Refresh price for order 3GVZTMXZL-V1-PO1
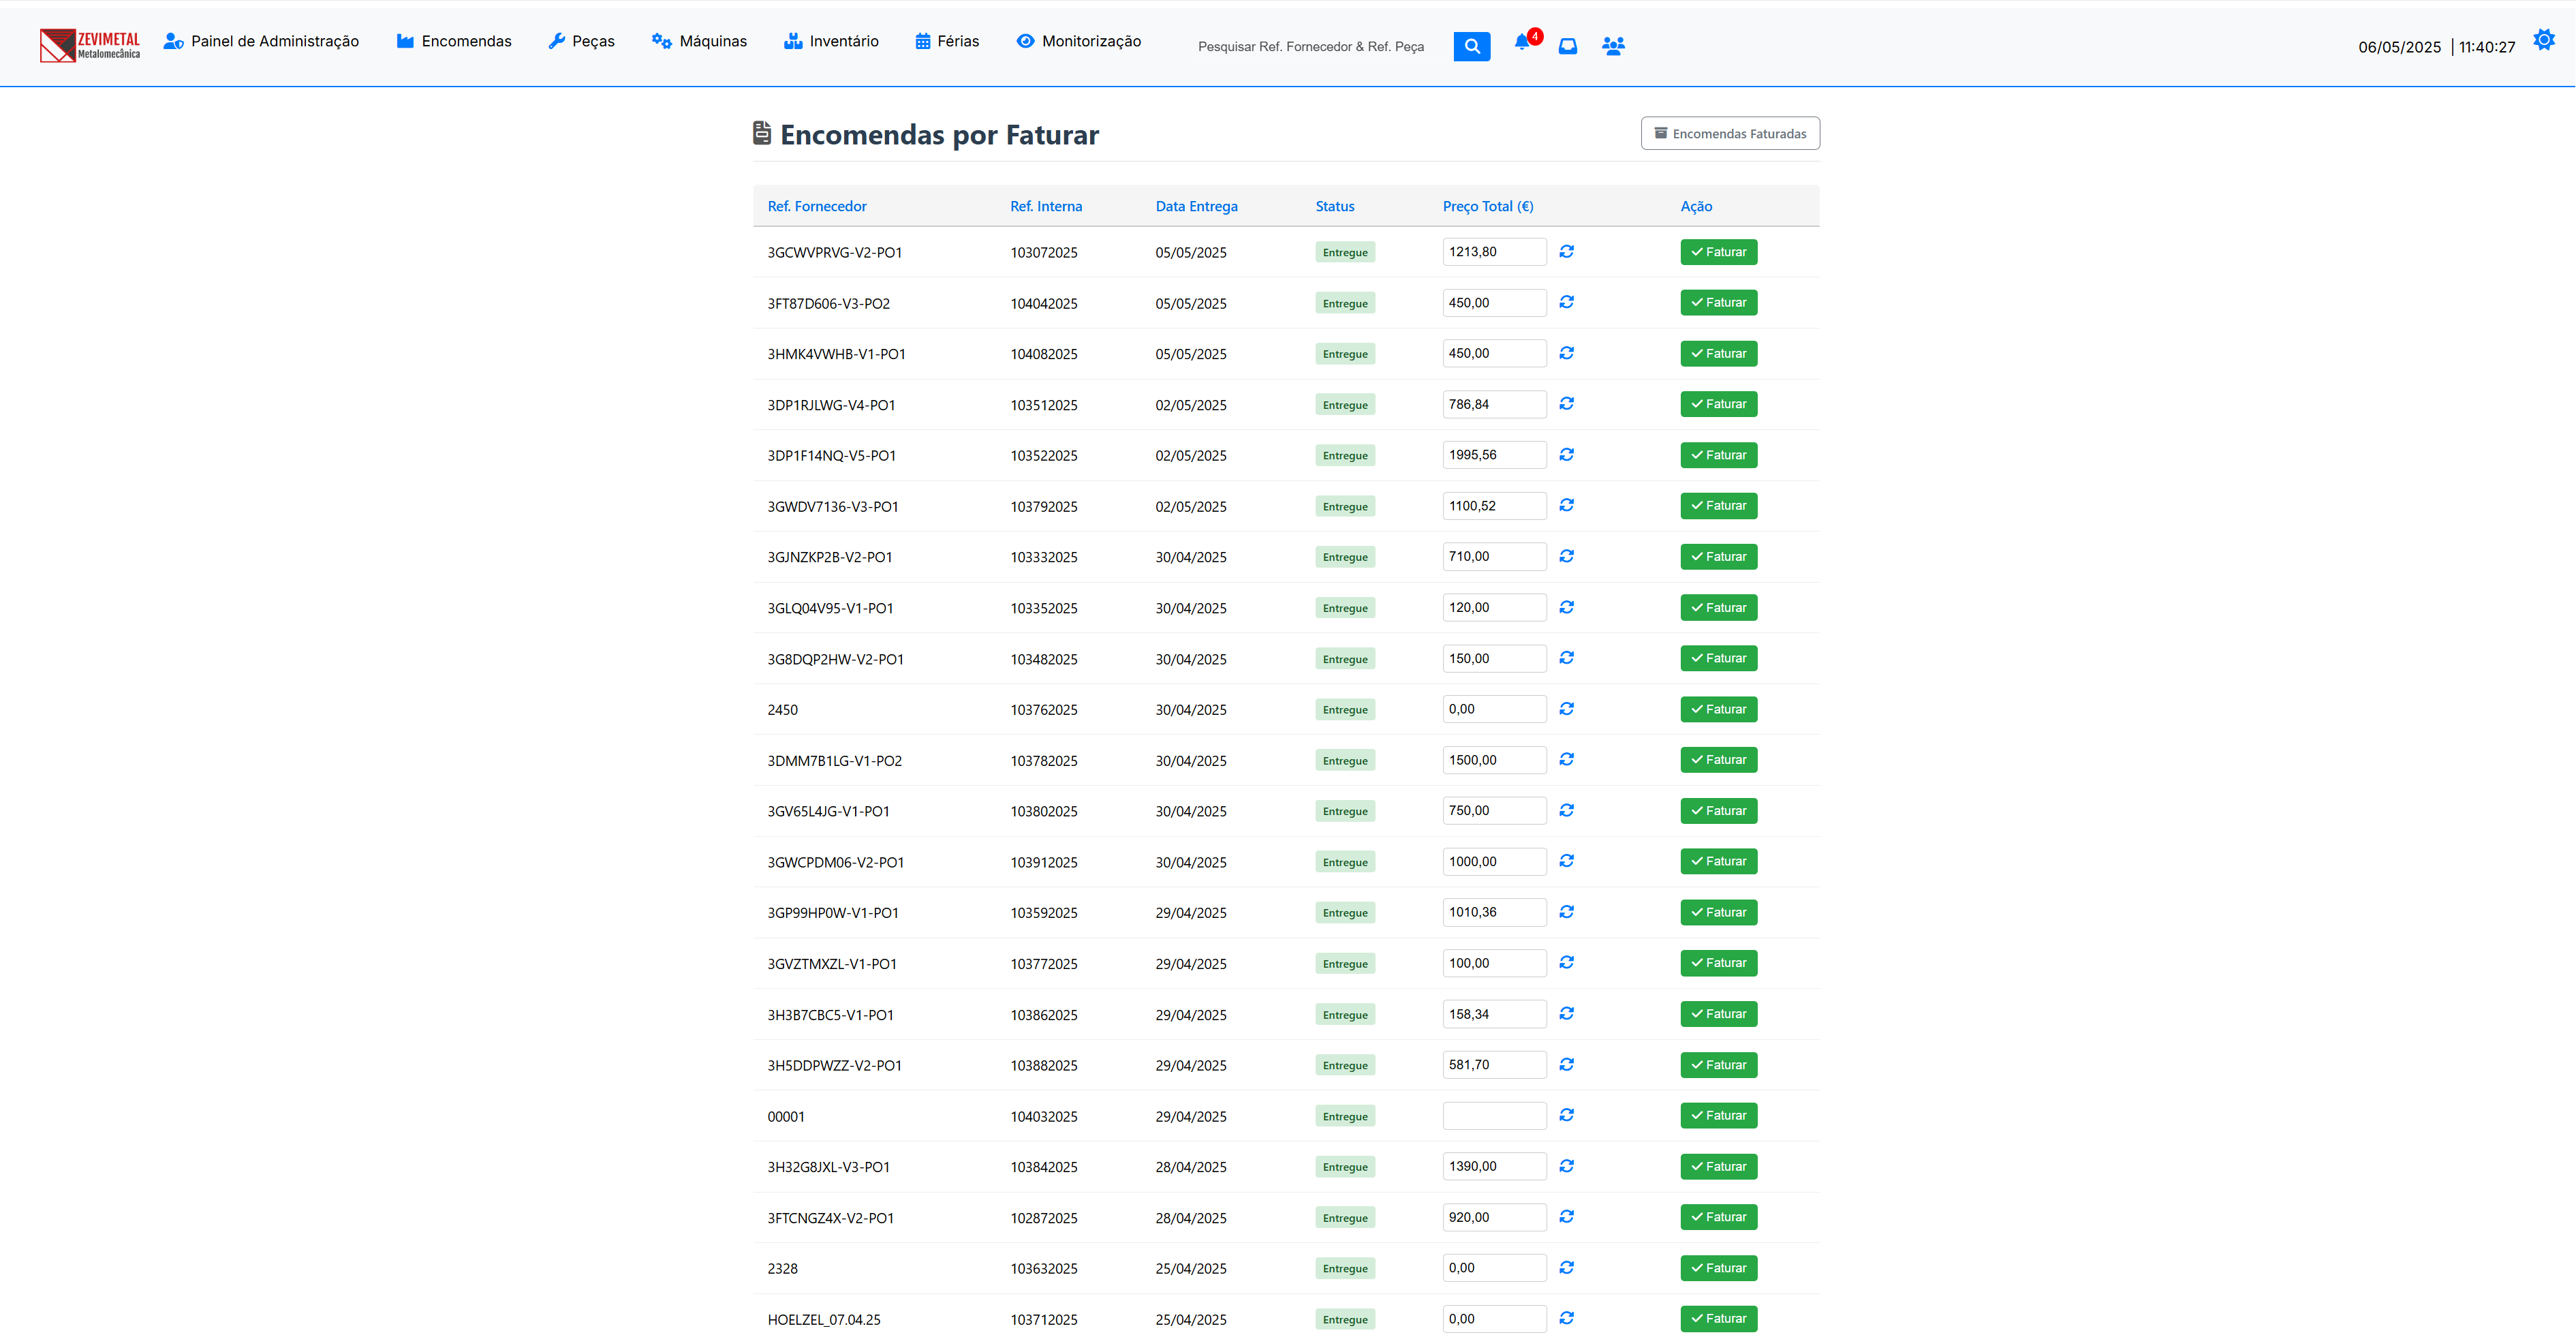The image size is (2576, 1335). [1566, 963]
